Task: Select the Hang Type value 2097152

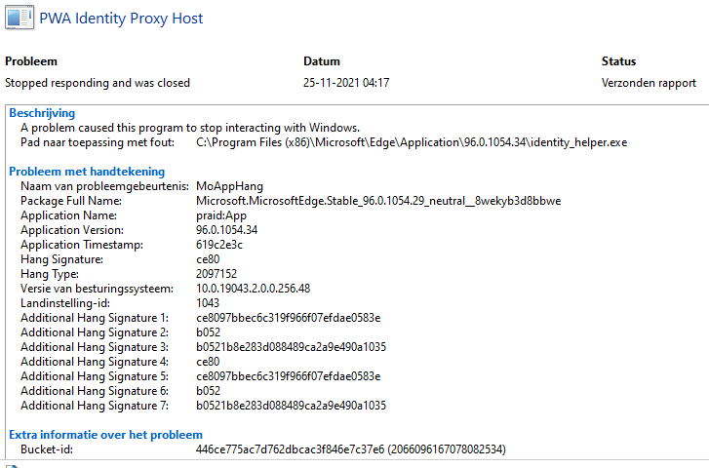Action: pyautogui.click(x=217, y=274)
